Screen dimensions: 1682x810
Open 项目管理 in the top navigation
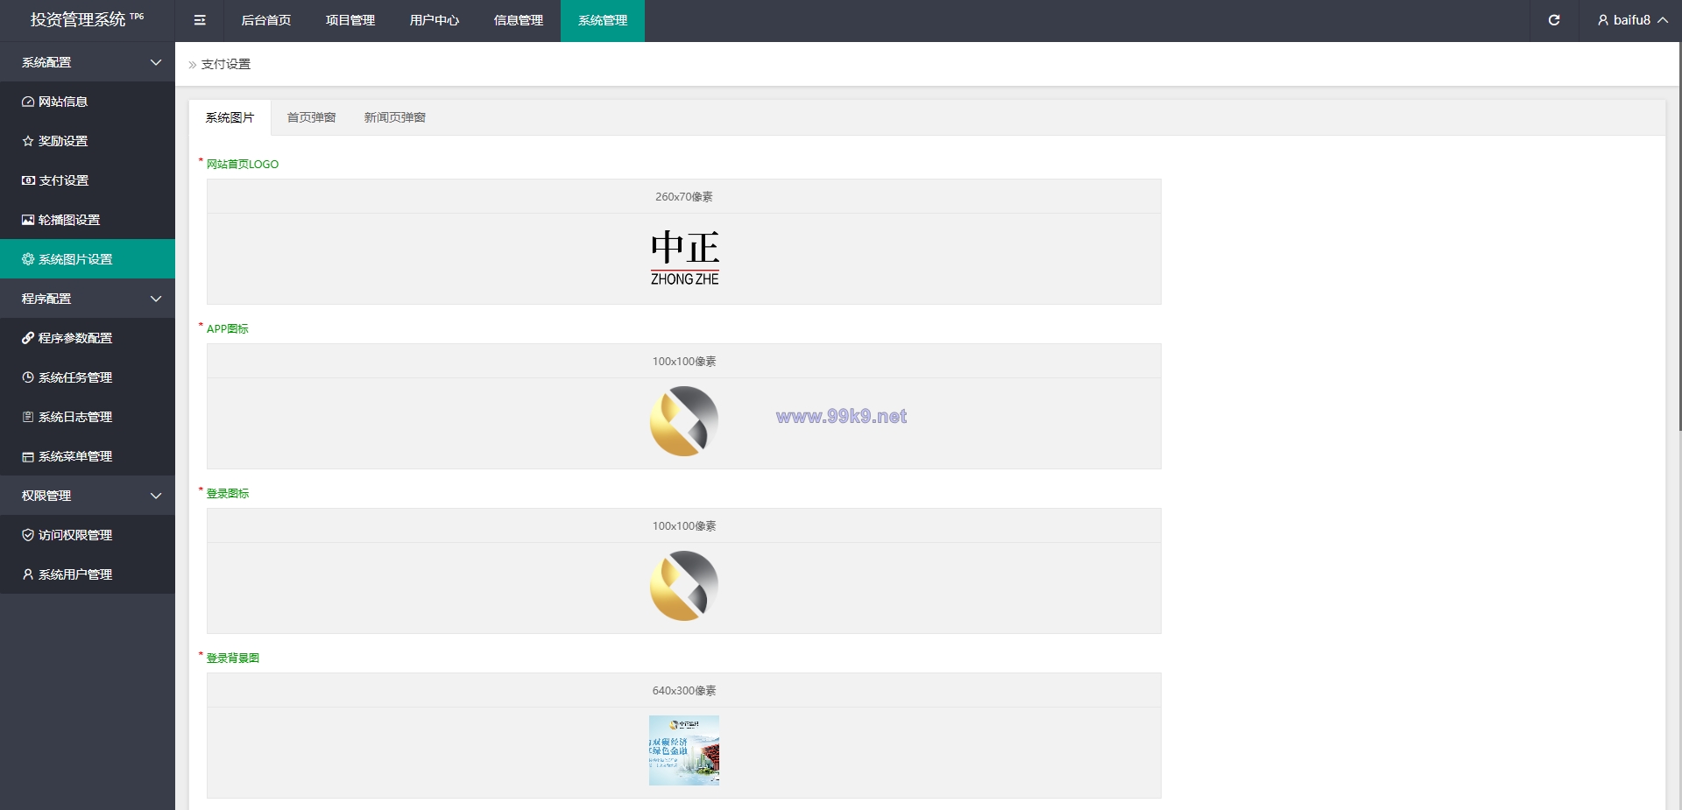(350, 20)
